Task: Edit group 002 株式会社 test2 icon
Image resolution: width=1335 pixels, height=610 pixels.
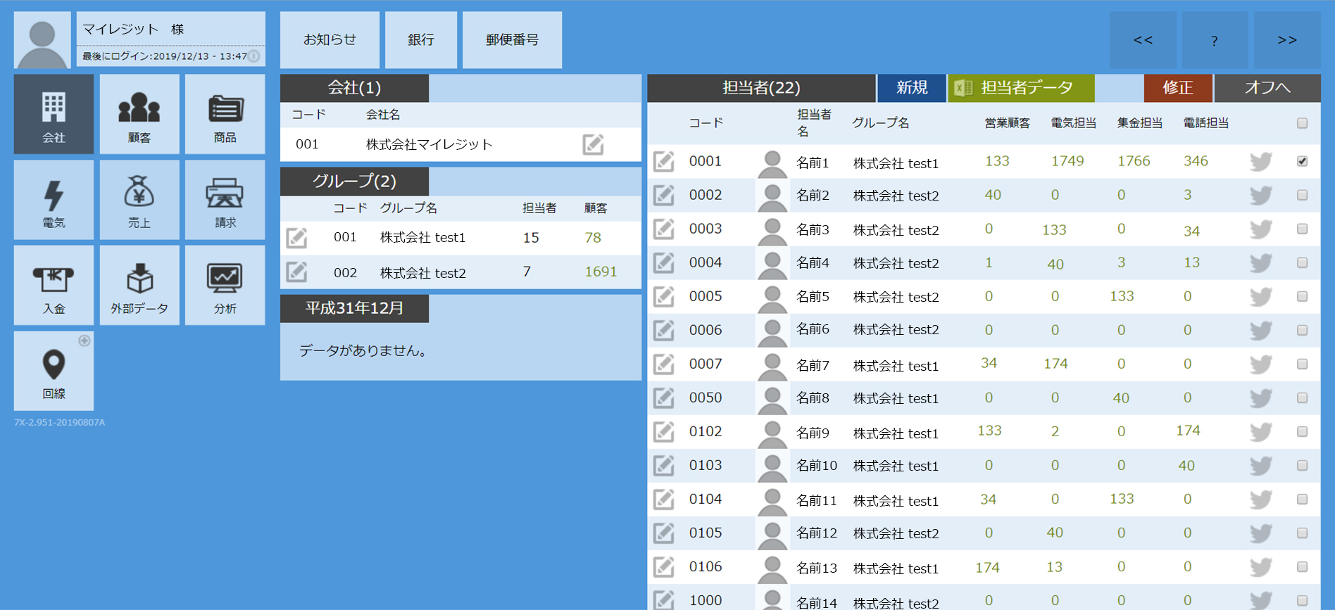Action: pos(296,272)
